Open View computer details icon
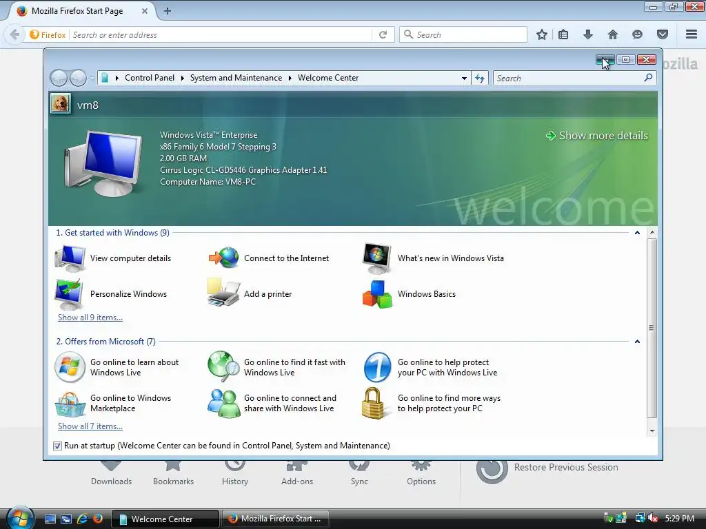 [70, 258]
